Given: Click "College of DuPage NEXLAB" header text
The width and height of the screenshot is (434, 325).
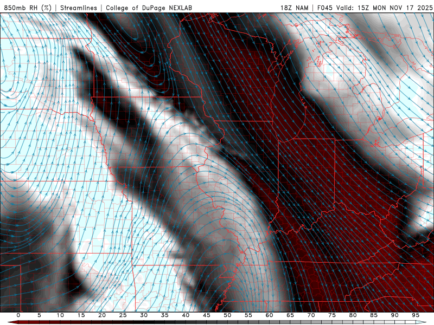Looking at the screenshot, I should (149, 8).
